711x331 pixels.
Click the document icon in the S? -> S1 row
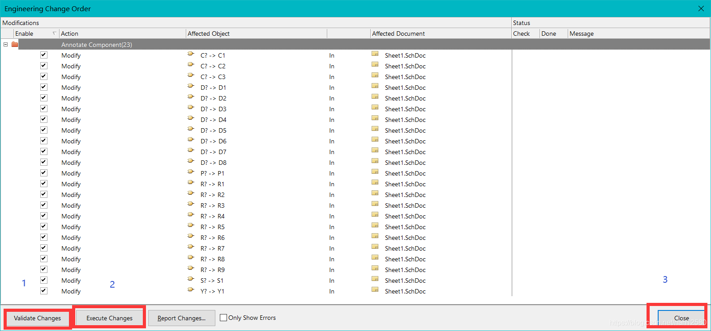point(375,280)
